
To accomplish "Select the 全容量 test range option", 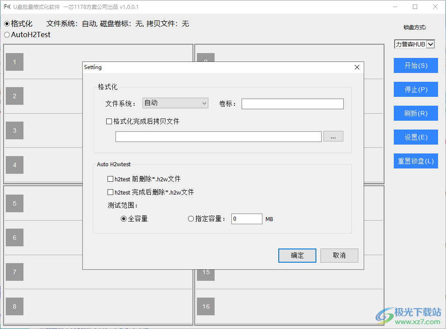I will click(x=123, y=218).
